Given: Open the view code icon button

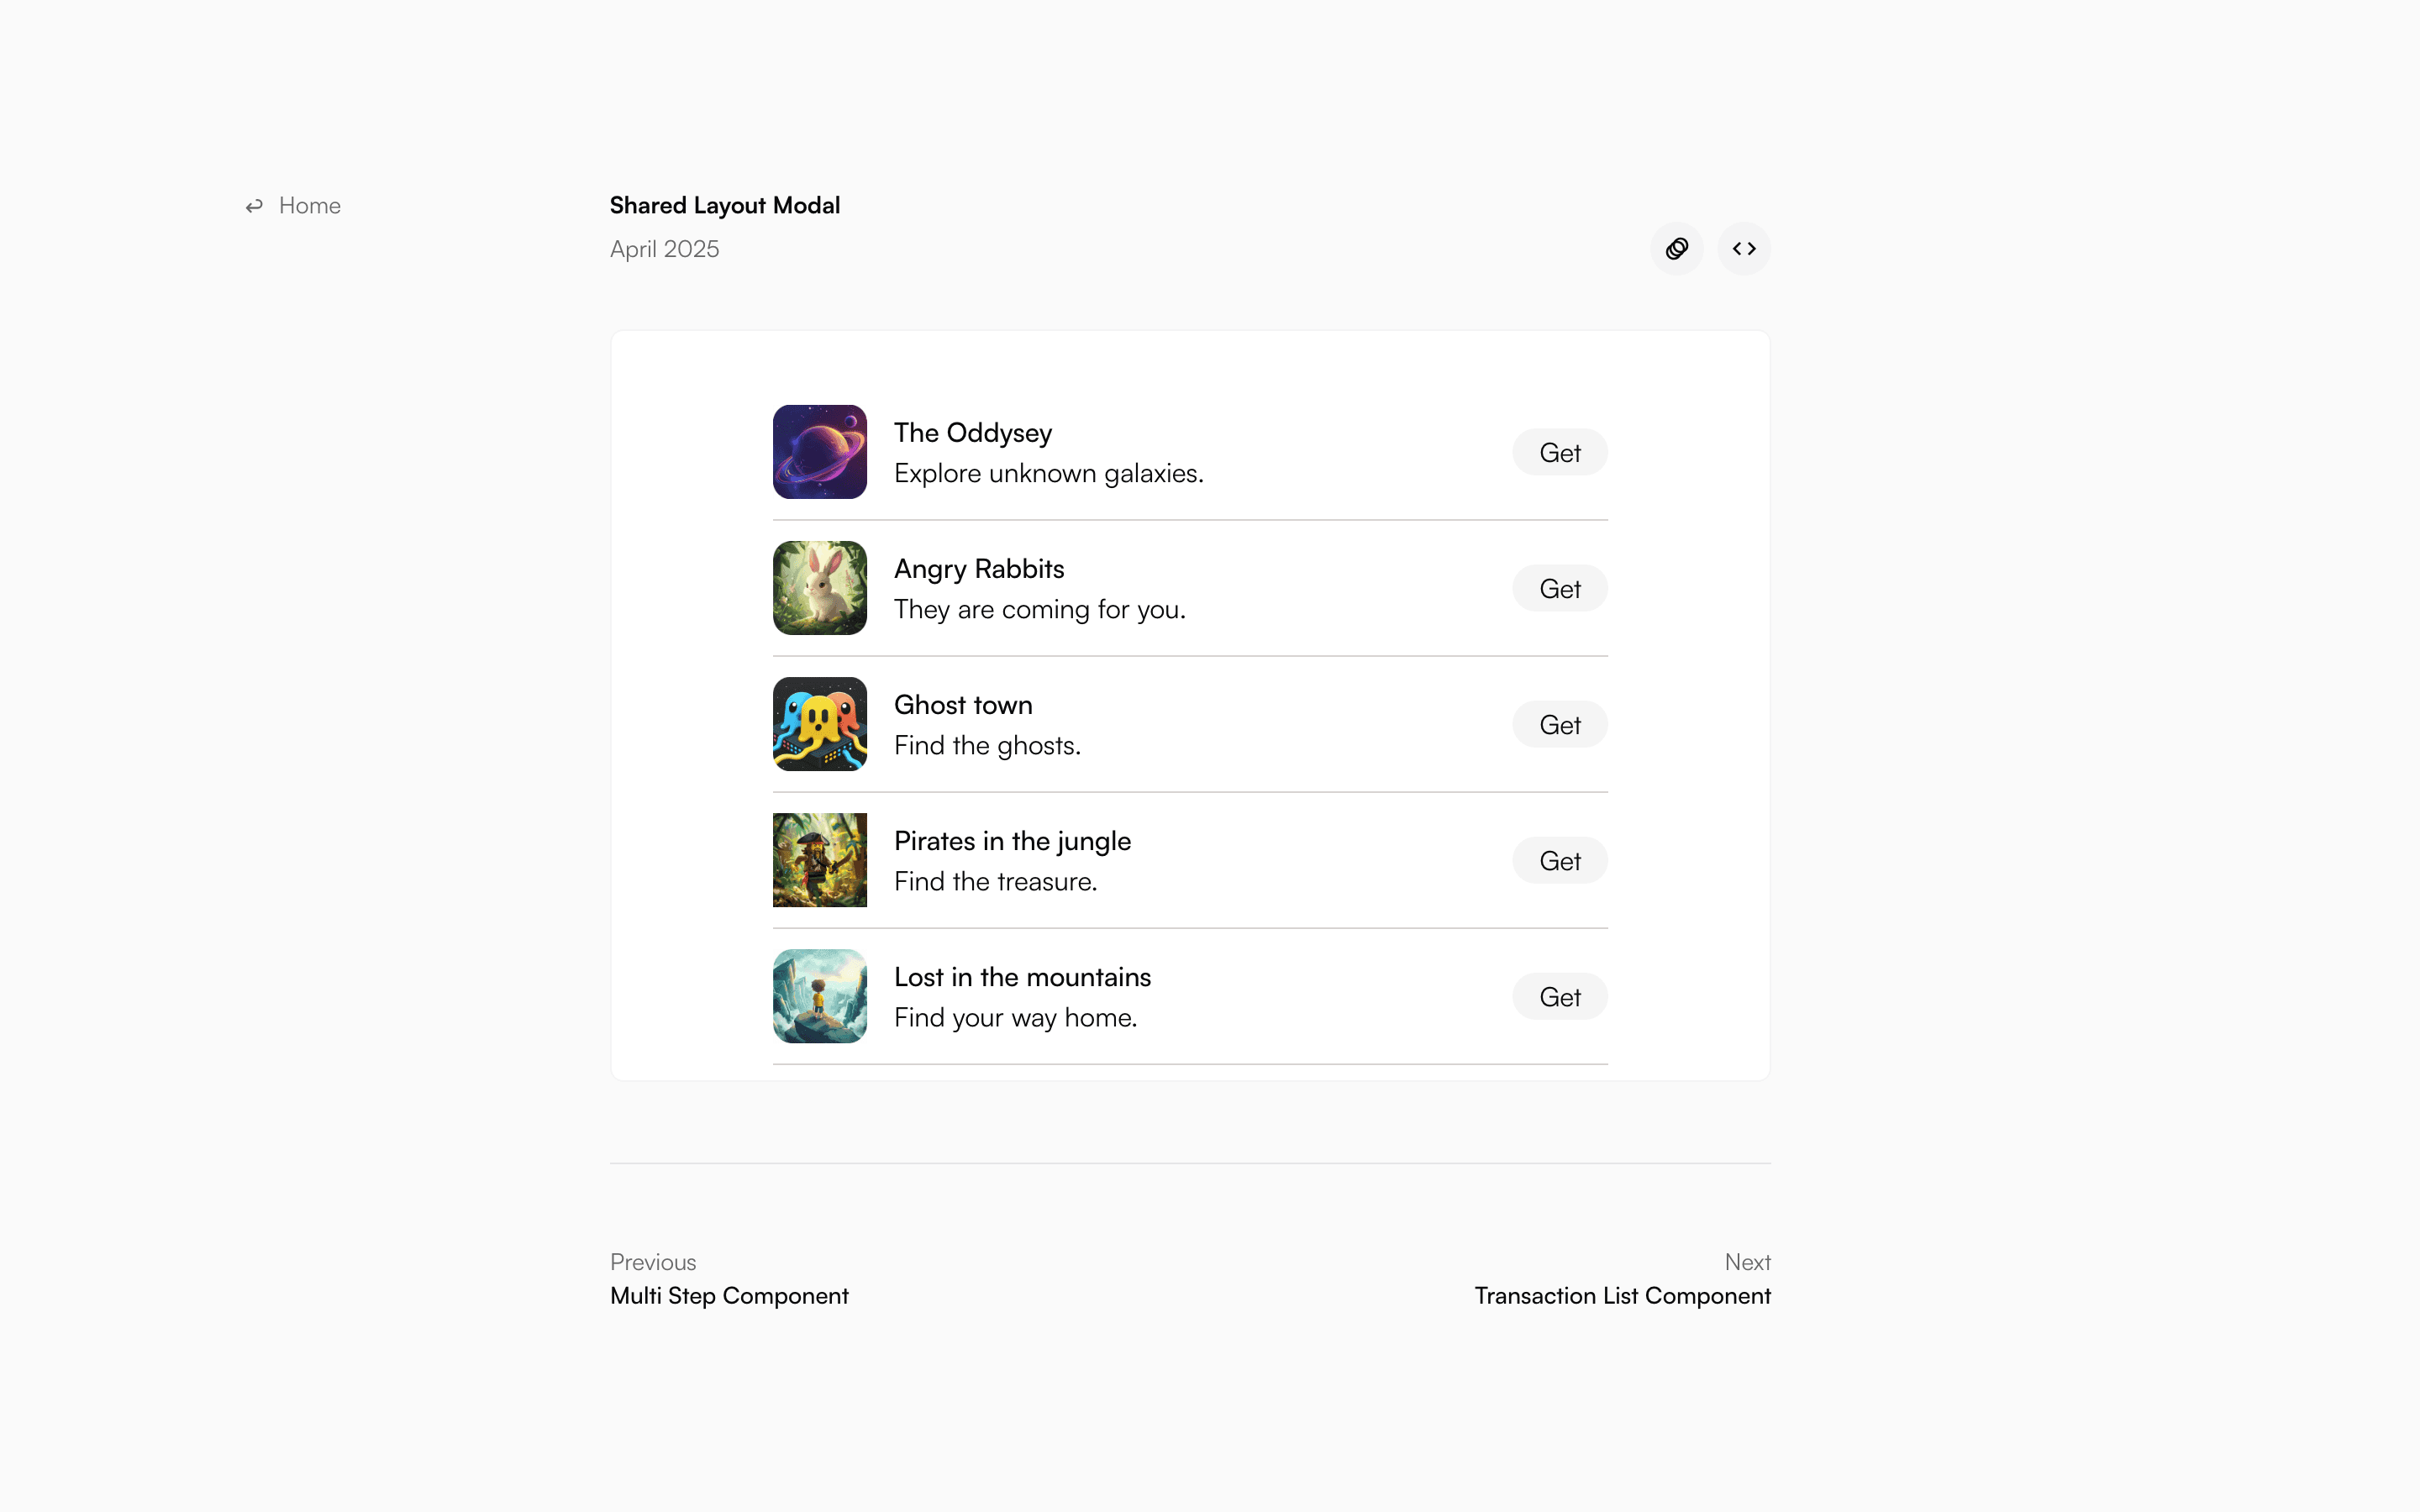Looking at the screenshot, I should 1744,248.
